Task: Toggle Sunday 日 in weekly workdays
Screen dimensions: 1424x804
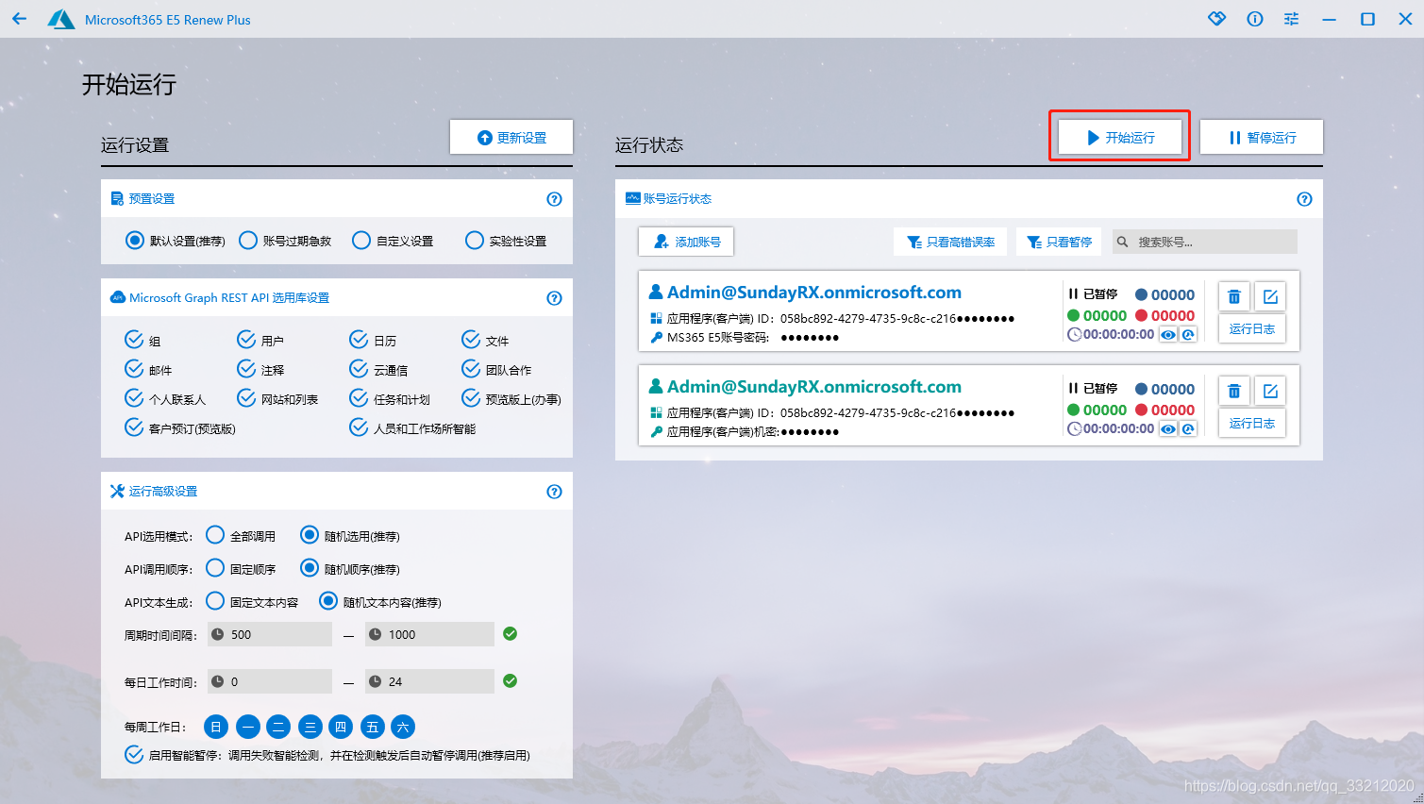Action: point(216,727)
